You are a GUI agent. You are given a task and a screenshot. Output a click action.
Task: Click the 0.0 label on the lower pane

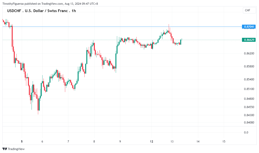pyautogui.click(x=246, y=132)
